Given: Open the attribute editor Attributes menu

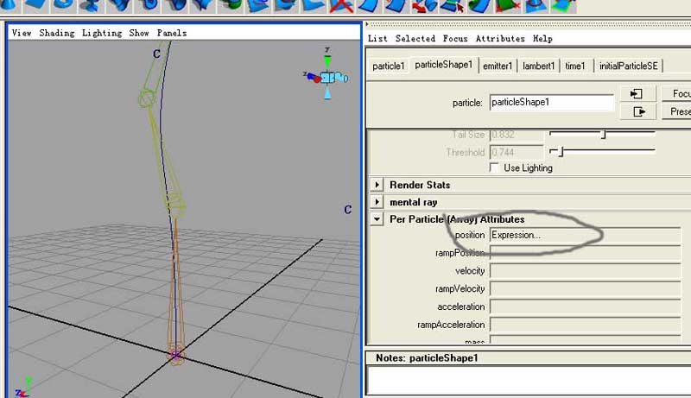Looking at the screenshot, I should pos(500,38).
